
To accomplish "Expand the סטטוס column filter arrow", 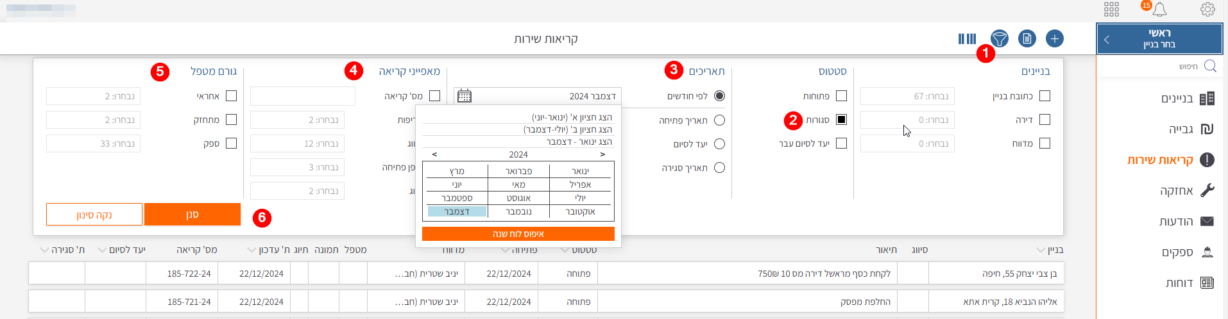I will (565, 250).
